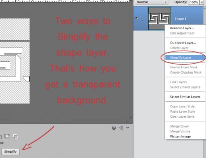The height and width of the screenshot is (158, 206).
Task: Click the lock icon on Shape 1 layer
Action: [143, 18]
